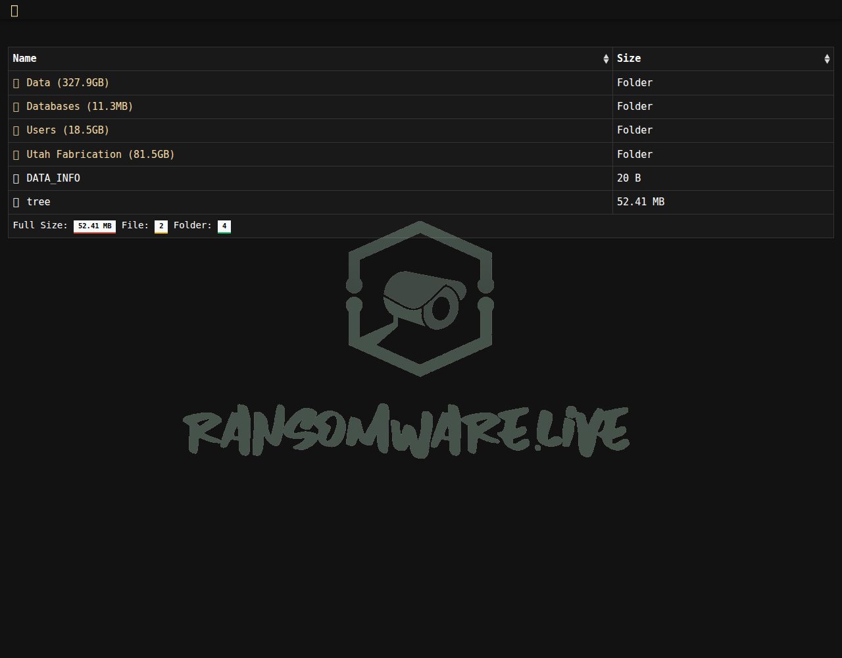The width and height of the screenshot is (842, 658).
Task: Select the "Folder" cell in the Databases row
Action: coord(723,107)
